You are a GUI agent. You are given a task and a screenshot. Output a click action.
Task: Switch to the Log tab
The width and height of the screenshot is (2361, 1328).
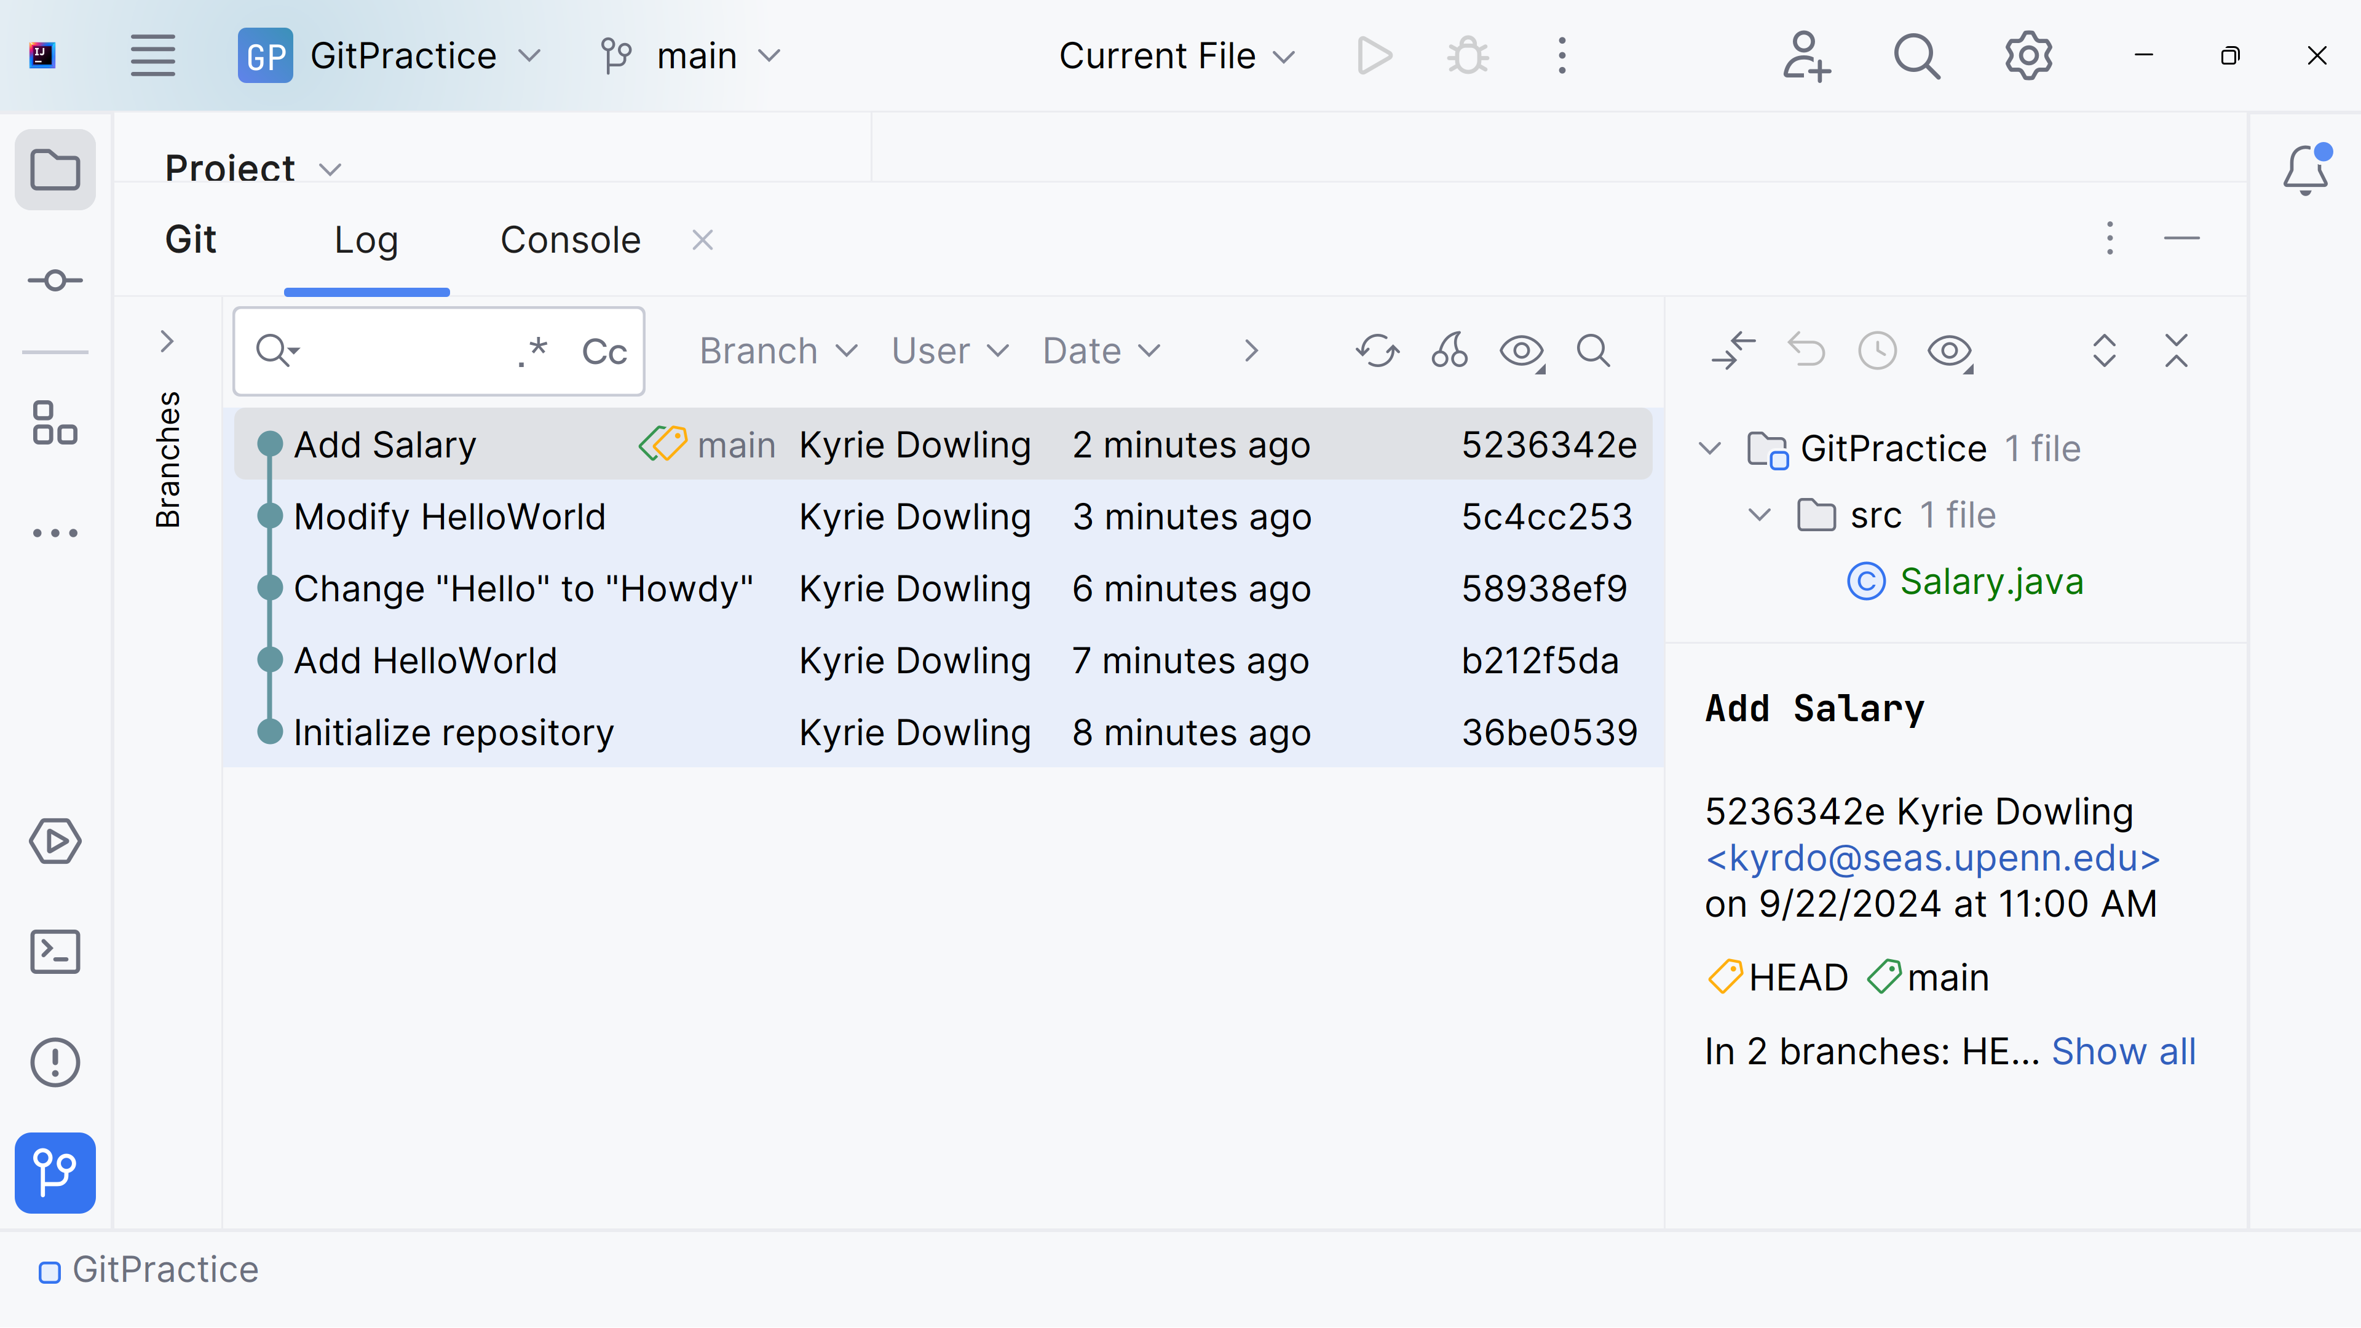pyautogui.click(x=366, y=239)
